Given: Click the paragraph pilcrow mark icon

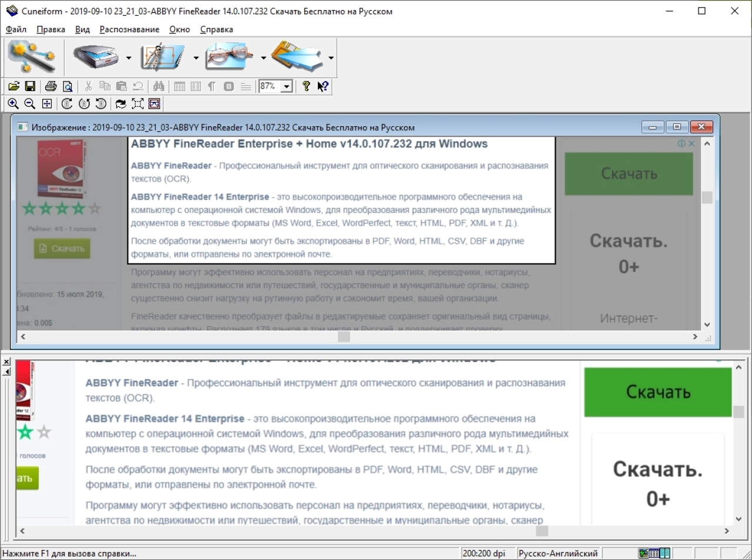Looking at the screenshot, I should (212, 86).
